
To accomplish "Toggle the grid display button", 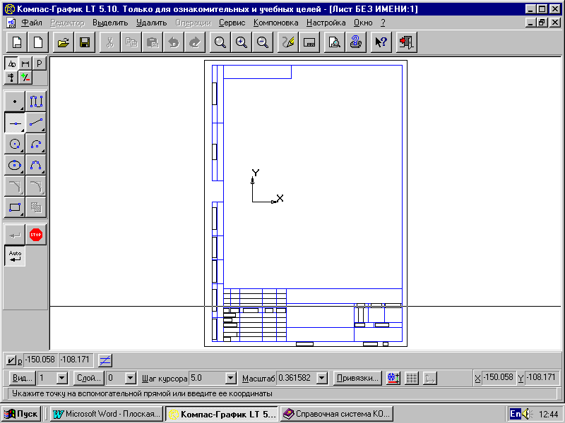I will click(x=412, y=378).
